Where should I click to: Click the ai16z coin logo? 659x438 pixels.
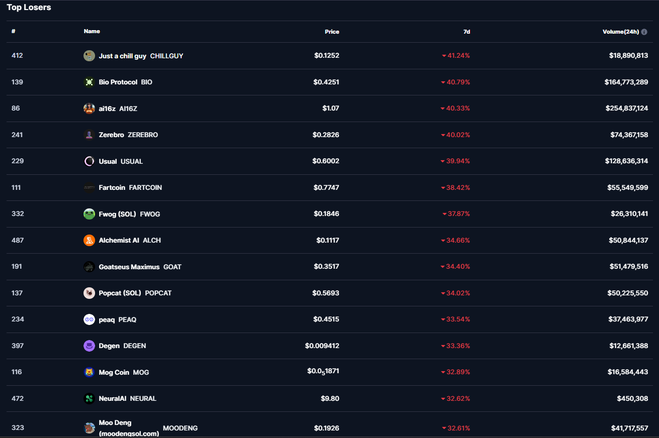click(x=89, y=108)
